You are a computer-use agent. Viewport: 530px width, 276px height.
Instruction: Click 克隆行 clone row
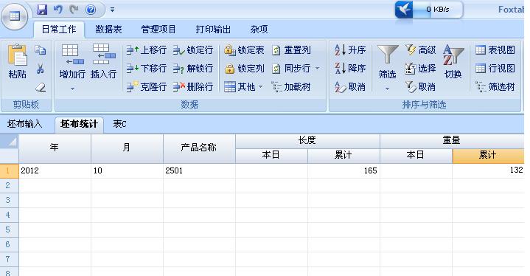coord(147,87)
